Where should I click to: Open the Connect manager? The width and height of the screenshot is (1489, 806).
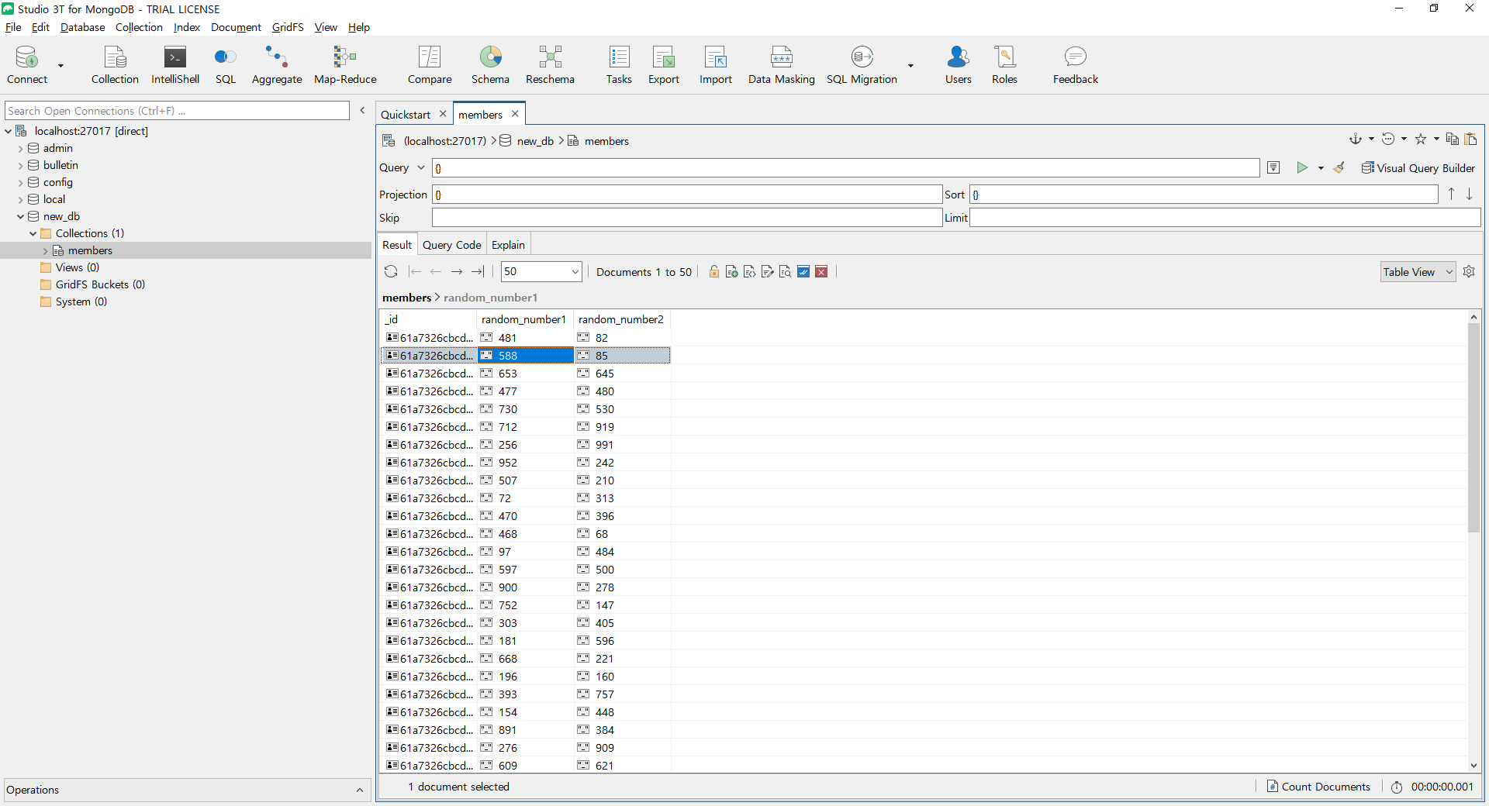27,65
